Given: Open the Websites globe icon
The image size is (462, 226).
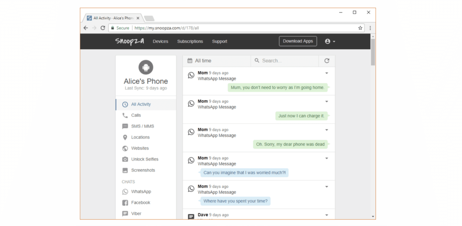Looking at the screenshot, I should click(x=125, y=148).
